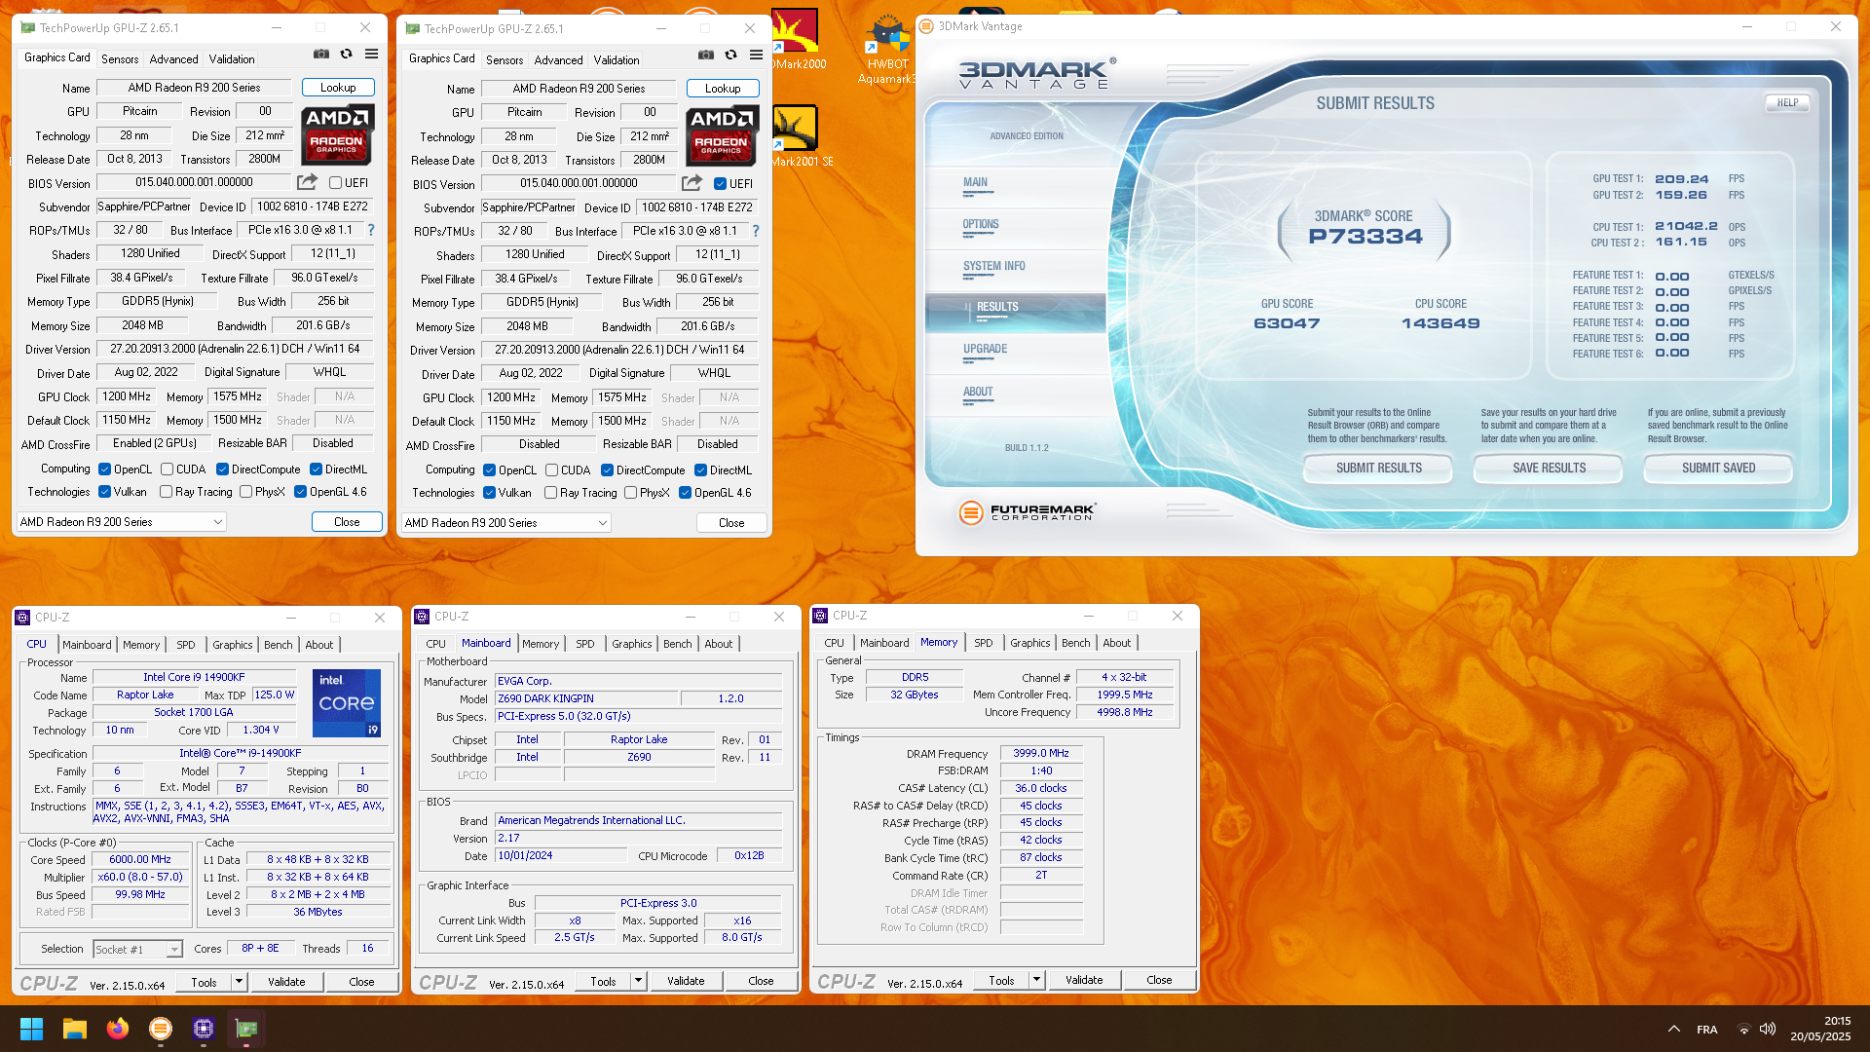This screenshot has height=1052, width=1870.
Task: Click 3DMark Vantage taskbar icon
Action: (x=161, y=1029)
